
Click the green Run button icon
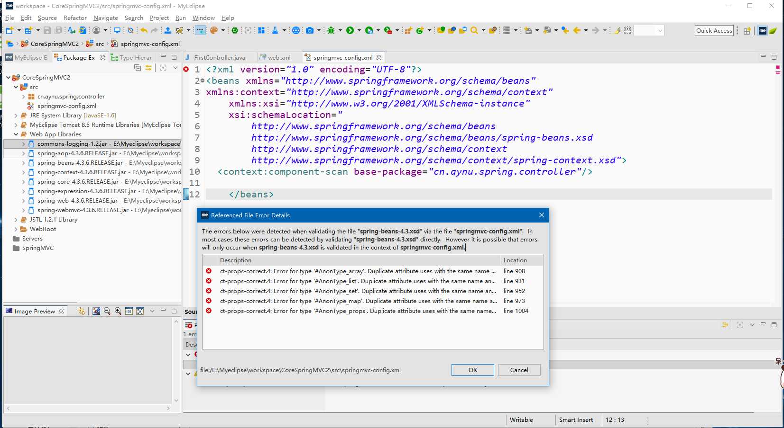point(350,30)
